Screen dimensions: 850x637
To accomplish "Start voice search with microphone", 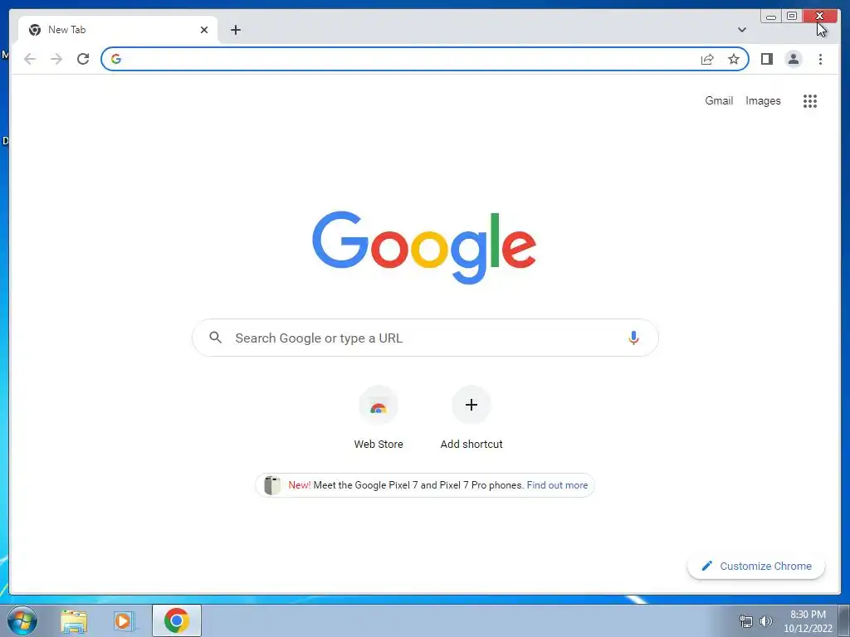I will (633, 338).
